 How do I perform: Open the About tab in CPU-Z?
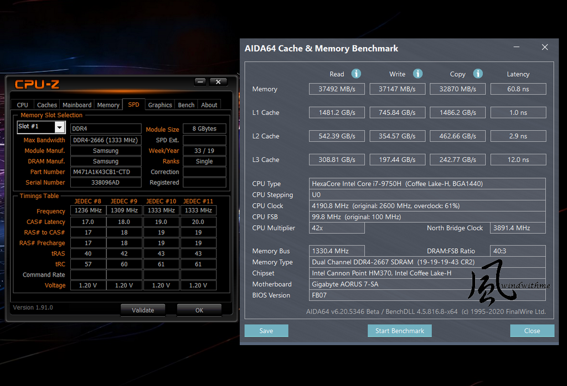click(x=209, y=105)
